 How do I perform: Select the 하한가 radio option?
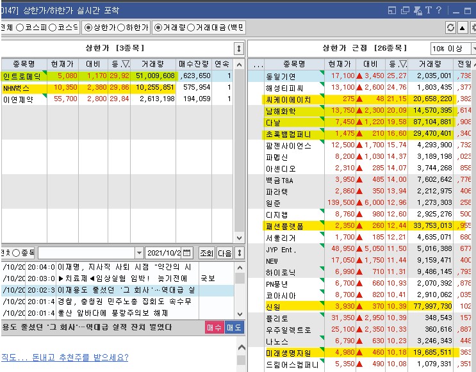tap(121, 28)
